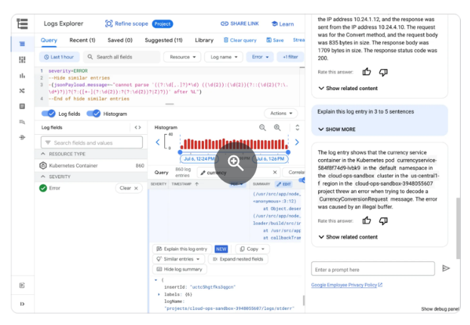The height and width of the screenshot is (325, 470).
Task: Switch to the Suggested (11) tab
Action: (x=164, y=40)
